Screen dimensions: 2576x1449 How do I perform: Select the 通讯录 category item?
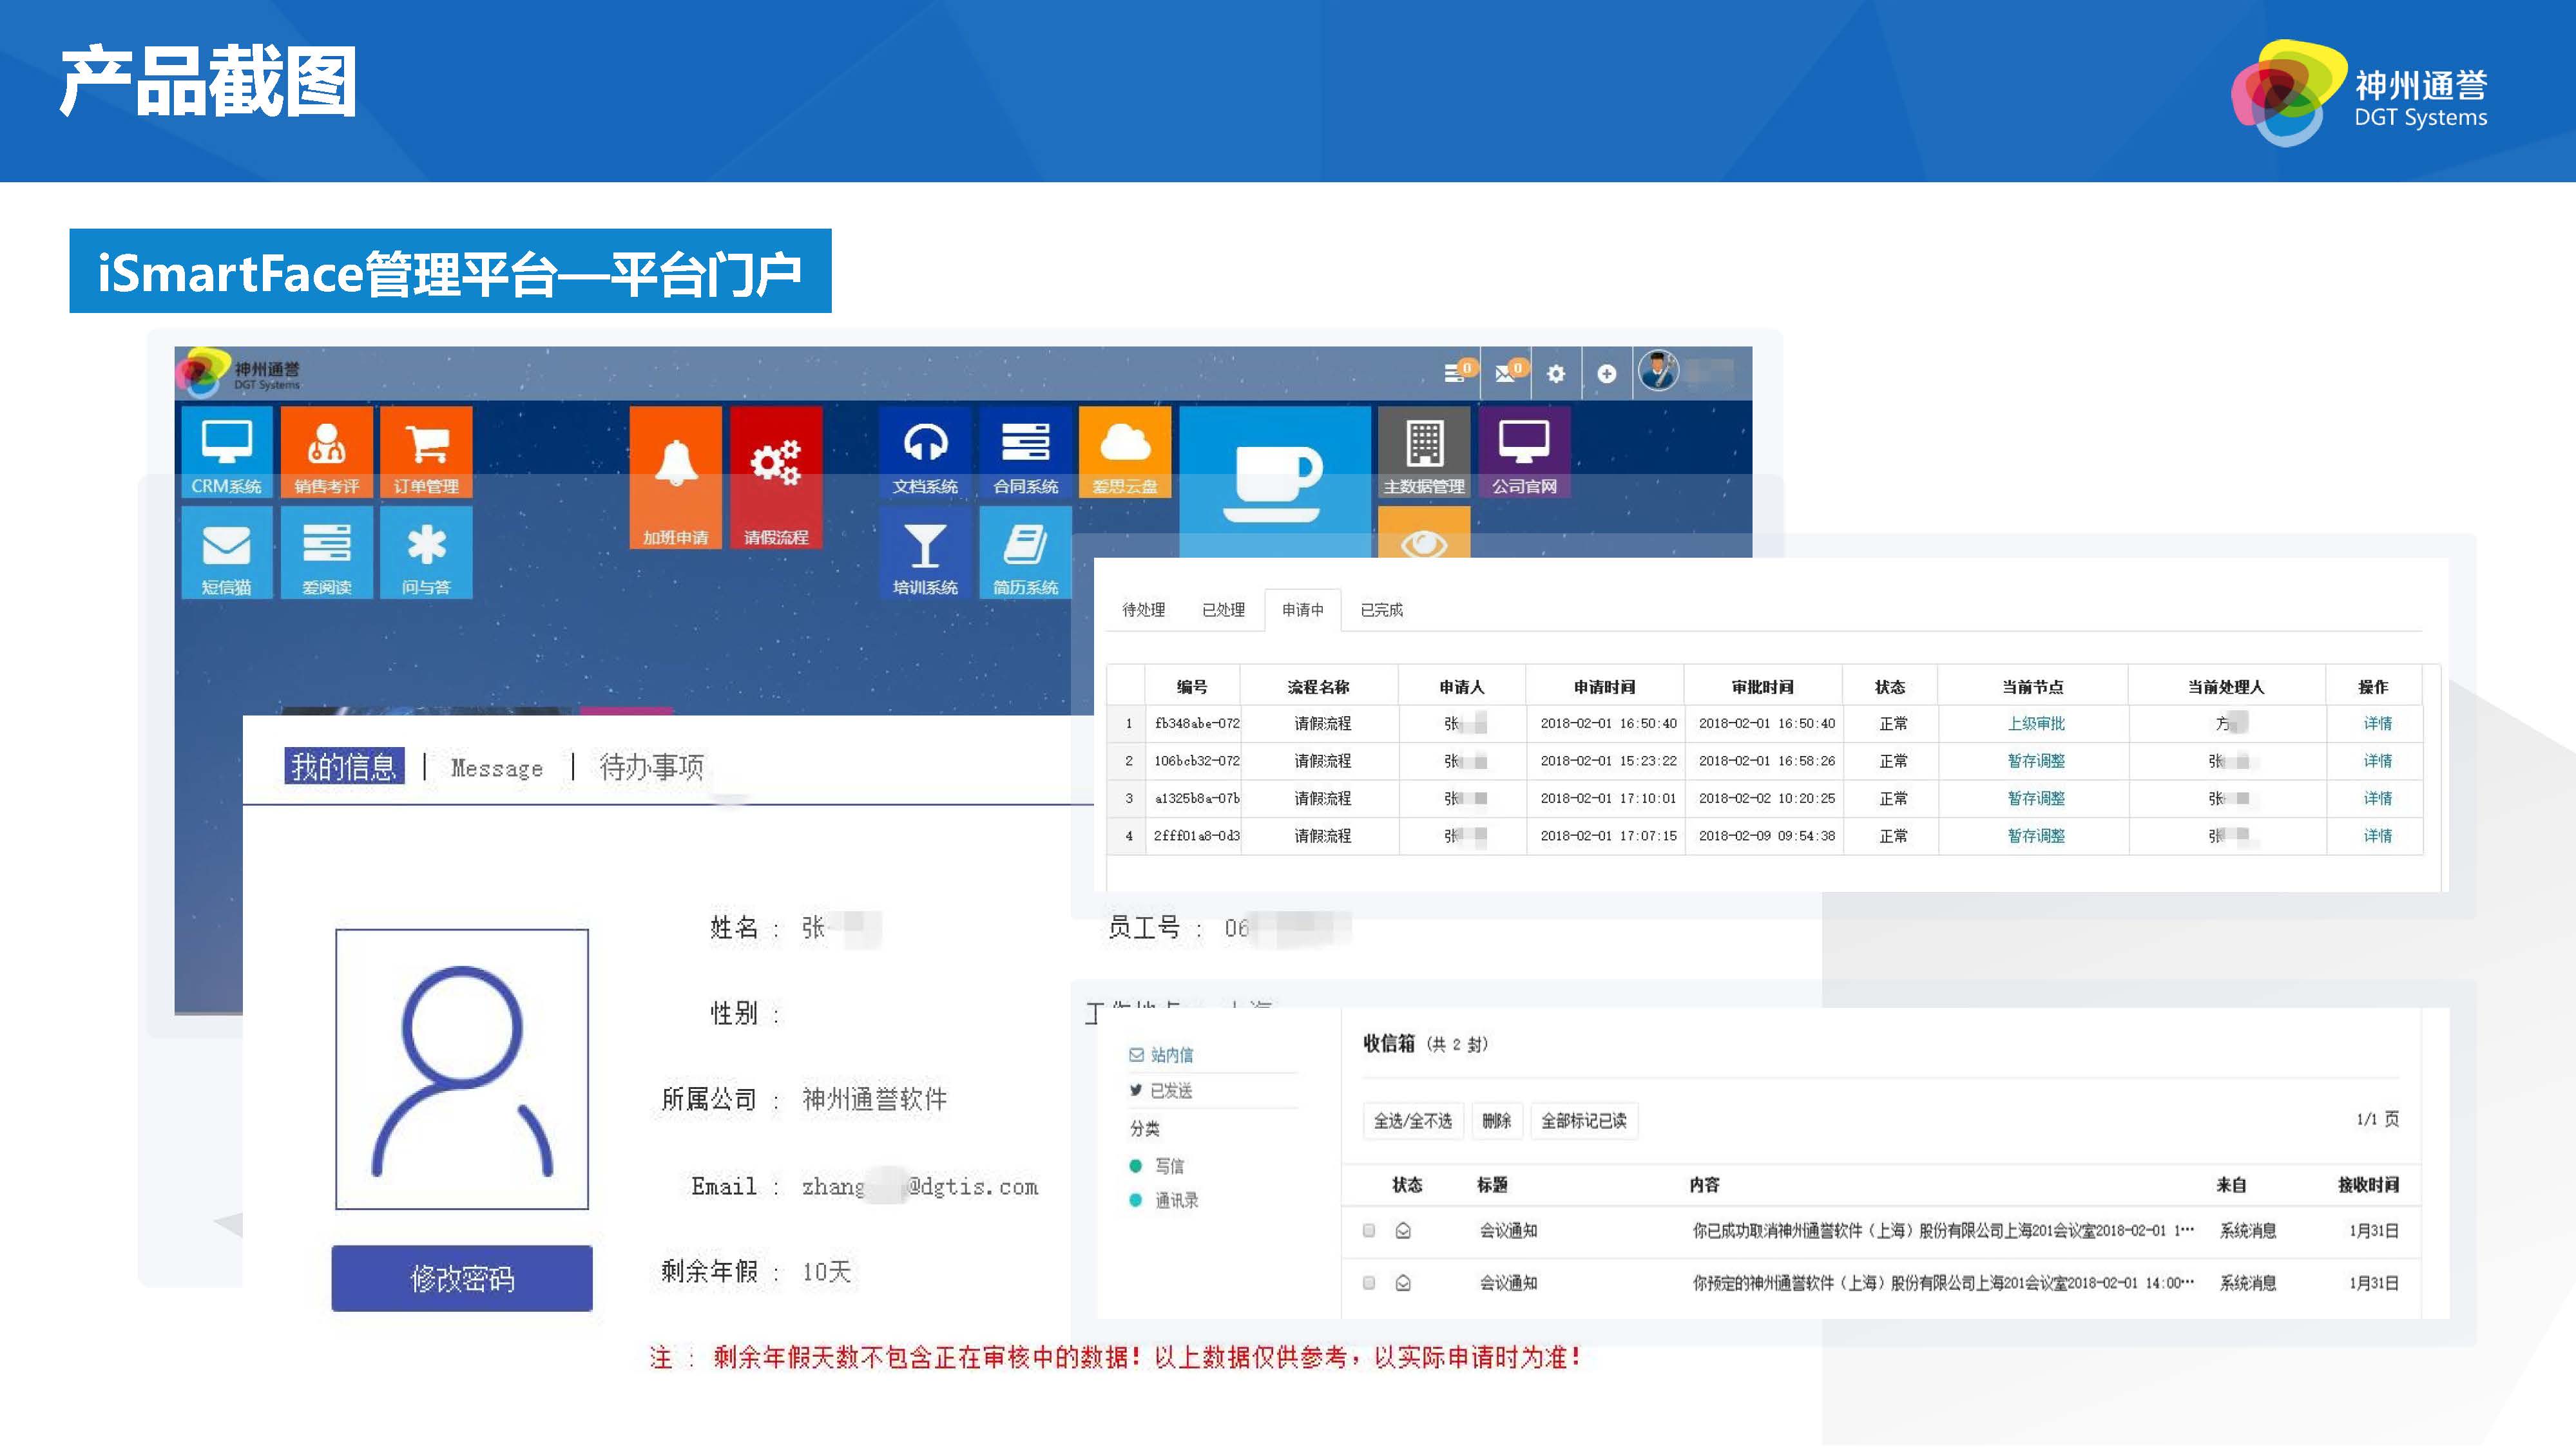[1164, 1200]
